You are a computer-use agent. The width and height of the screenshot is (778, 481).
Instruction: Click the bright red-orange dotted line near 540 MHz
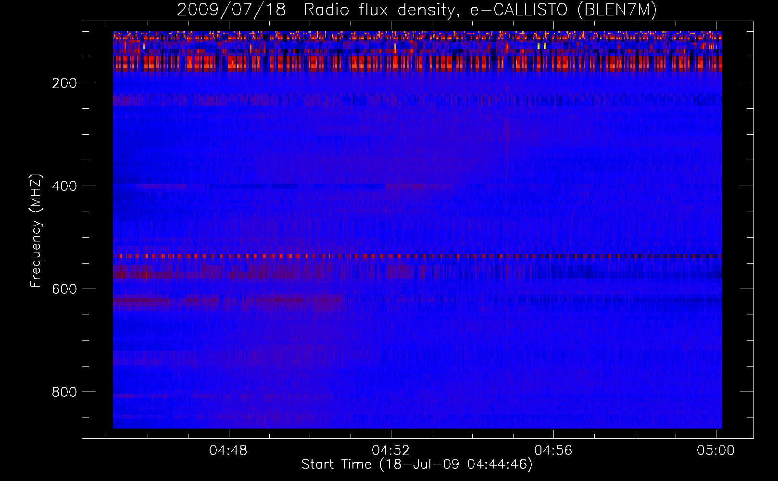coord(417,256)
